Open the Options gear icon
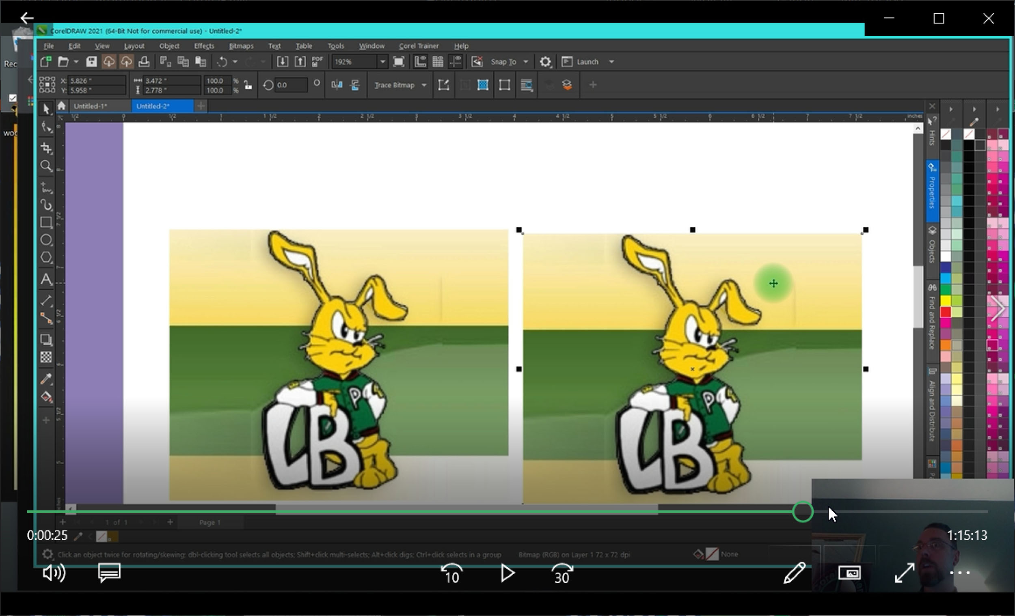This screenshot has height=616, width=1015. [x=545, y=62]
